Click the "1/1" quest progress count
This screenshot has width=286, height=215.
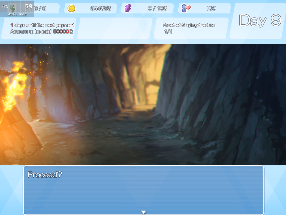[168, 32]
